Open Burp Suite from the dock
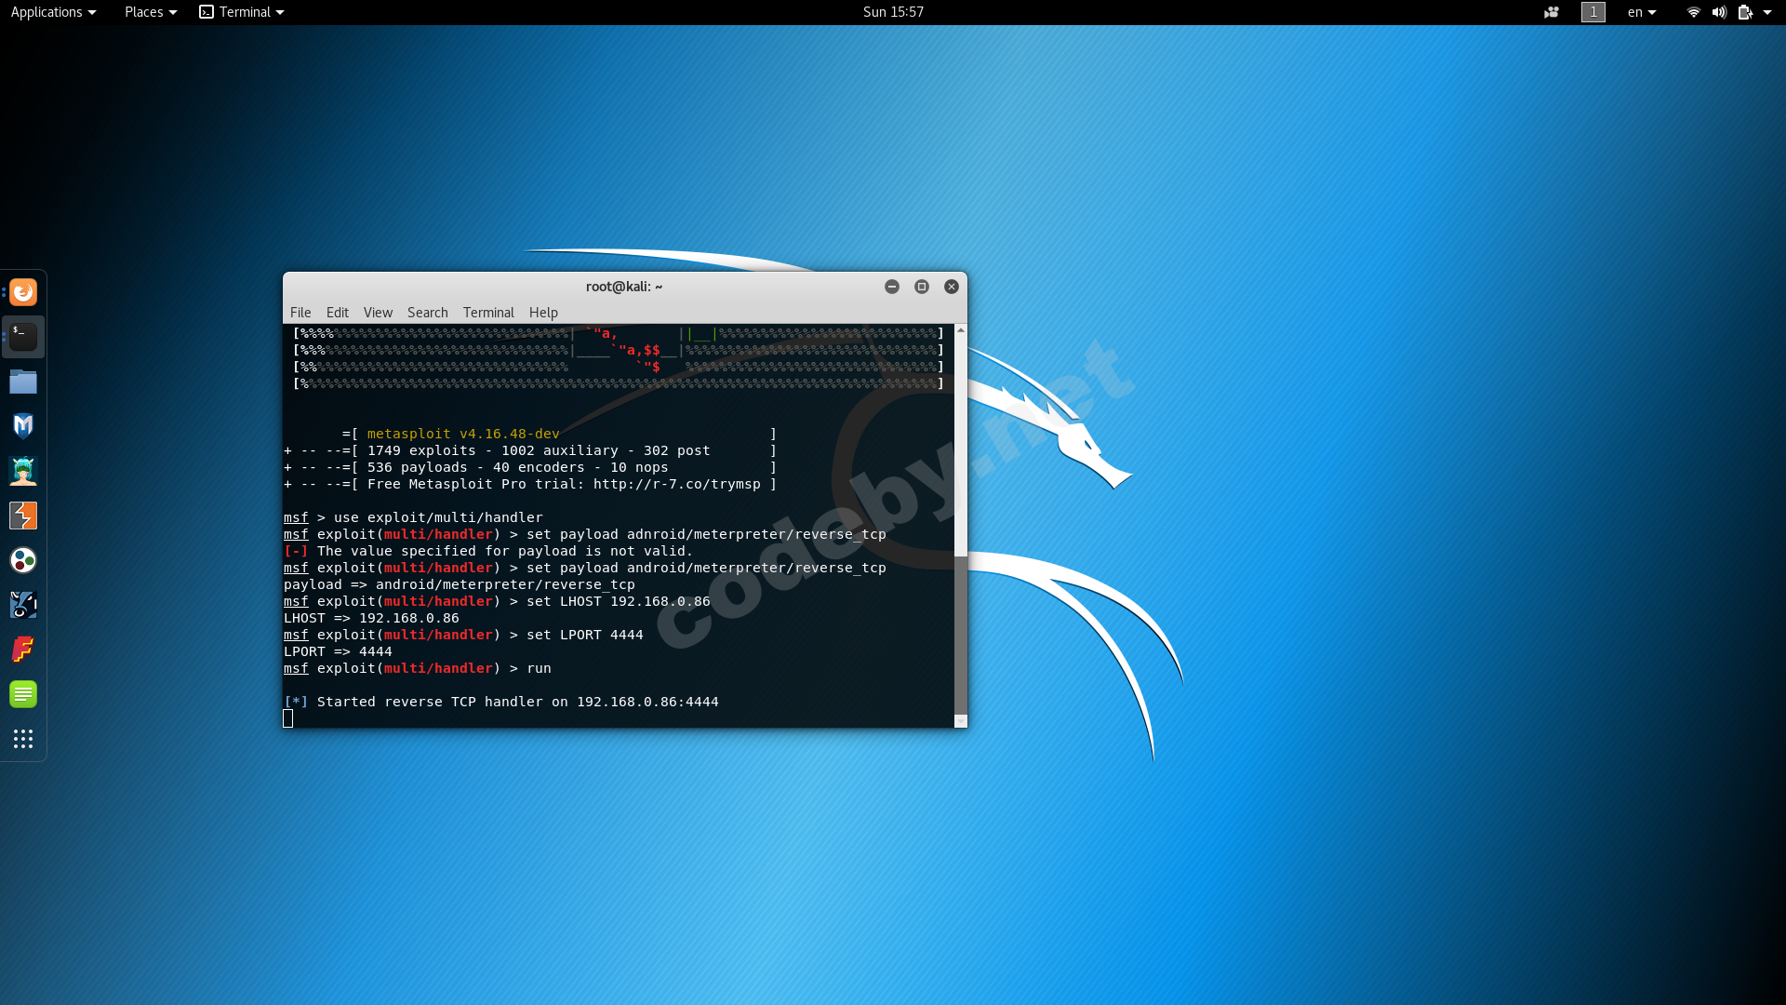1786x1005 pixels. click(23, 516)
